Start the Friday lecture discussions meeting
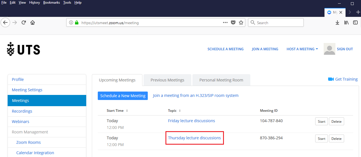 pos(321,121)
